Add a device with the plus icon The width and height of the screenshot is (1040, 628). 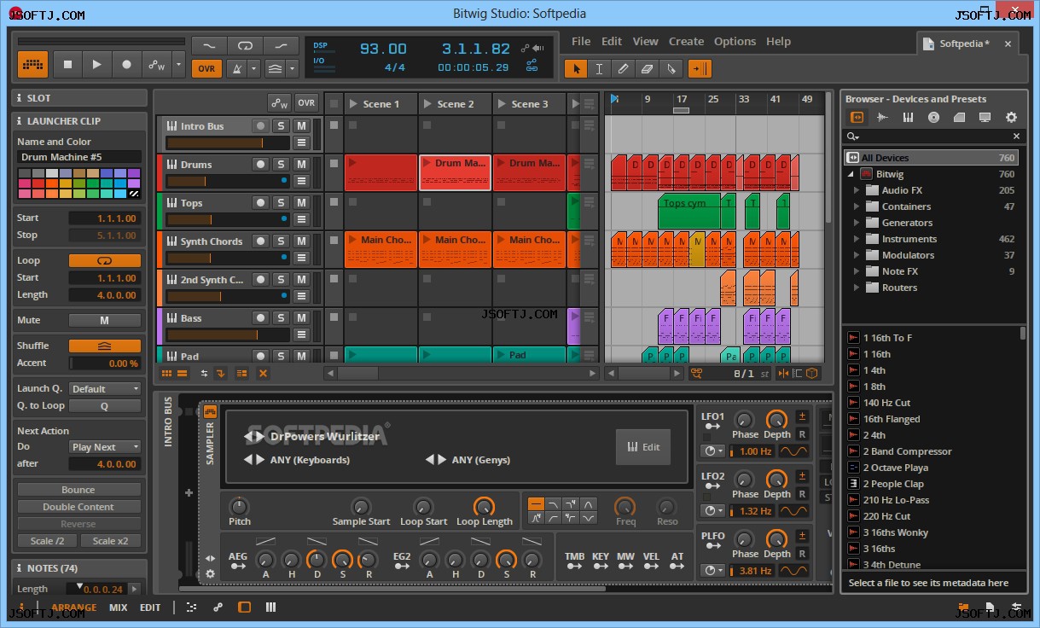[x=189, y=492]
